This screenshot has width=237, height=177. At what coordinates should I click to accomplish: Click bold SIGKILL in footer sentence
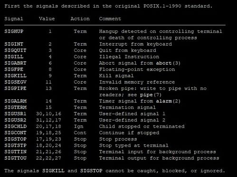tap(53, 171)
